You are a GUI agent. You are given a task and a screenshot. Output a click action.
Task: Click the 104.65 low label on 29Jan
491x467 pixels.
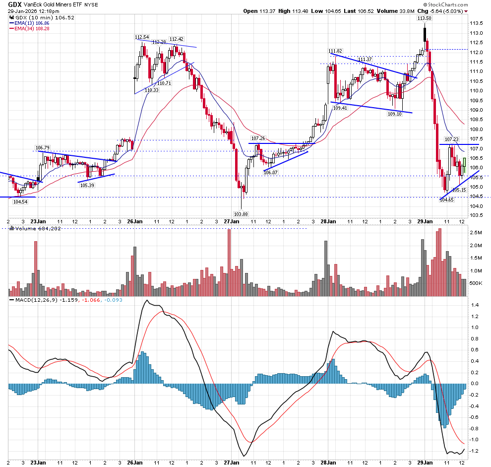[446, 200]
